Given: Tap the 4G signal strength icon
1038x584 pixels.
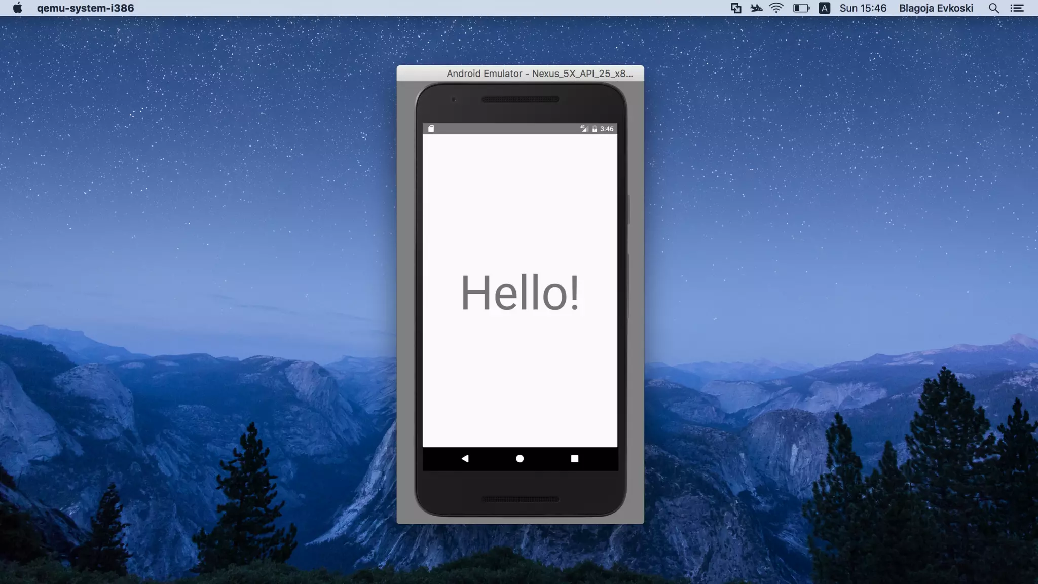Looking at the screenshot, I should click(x=584, y=129).
